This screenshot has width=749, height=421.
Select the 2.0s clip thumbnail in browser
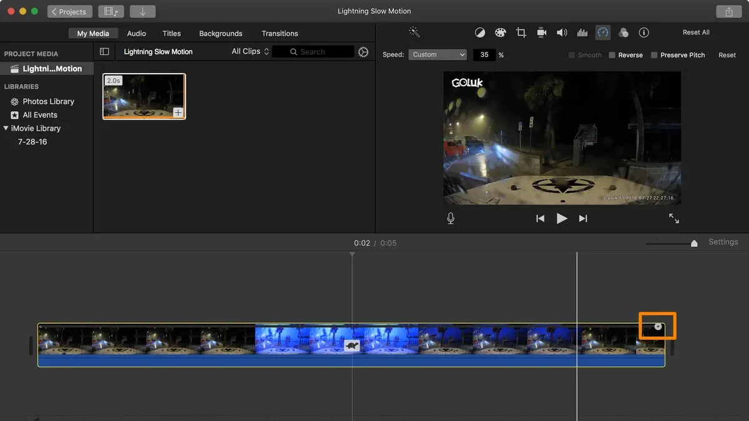[x=144, y=96]
